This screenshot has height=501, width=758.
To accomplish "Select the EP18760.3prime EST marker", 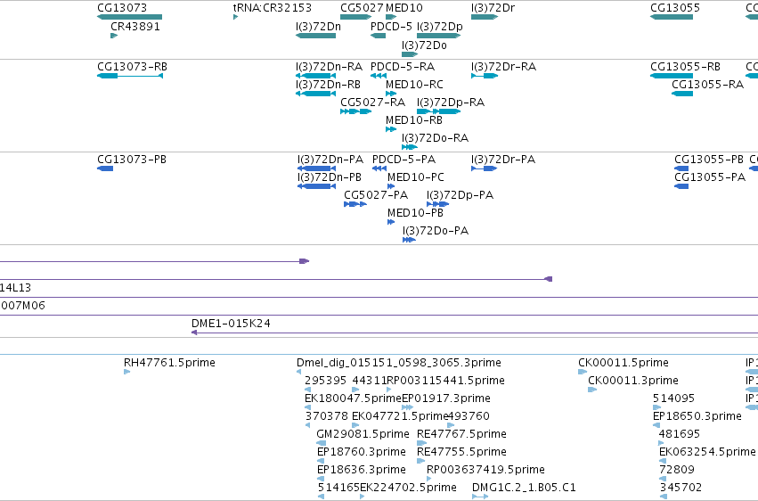I will tap(321, 461).
